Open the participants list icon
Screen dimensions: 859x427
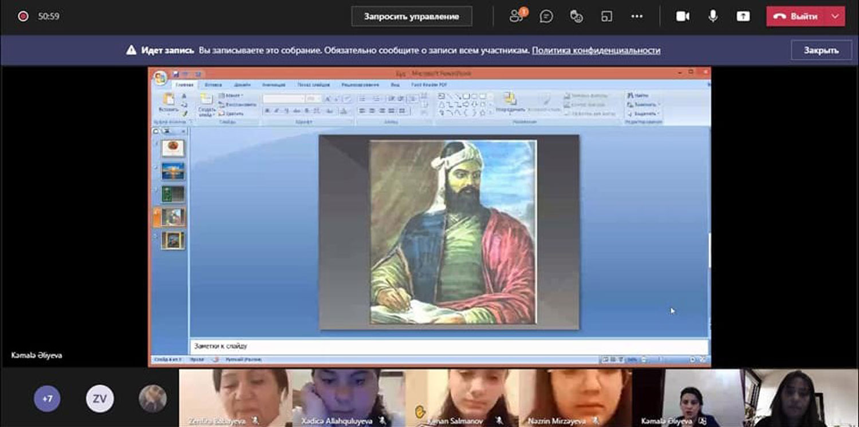pyautogui.click(x=517, y=16)
